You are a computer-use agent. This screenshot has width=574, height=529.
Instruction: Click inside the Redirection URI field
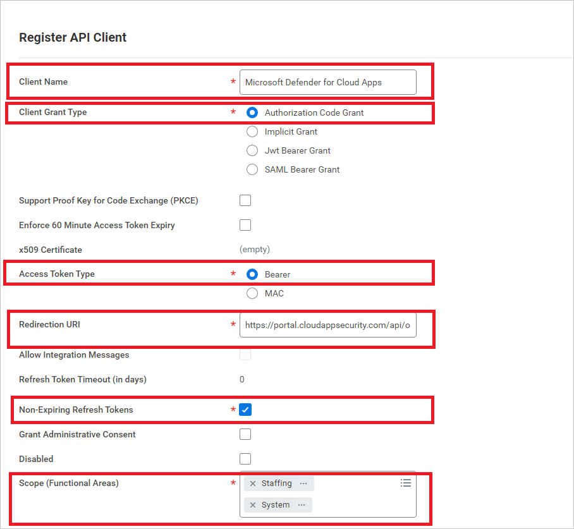327,325
